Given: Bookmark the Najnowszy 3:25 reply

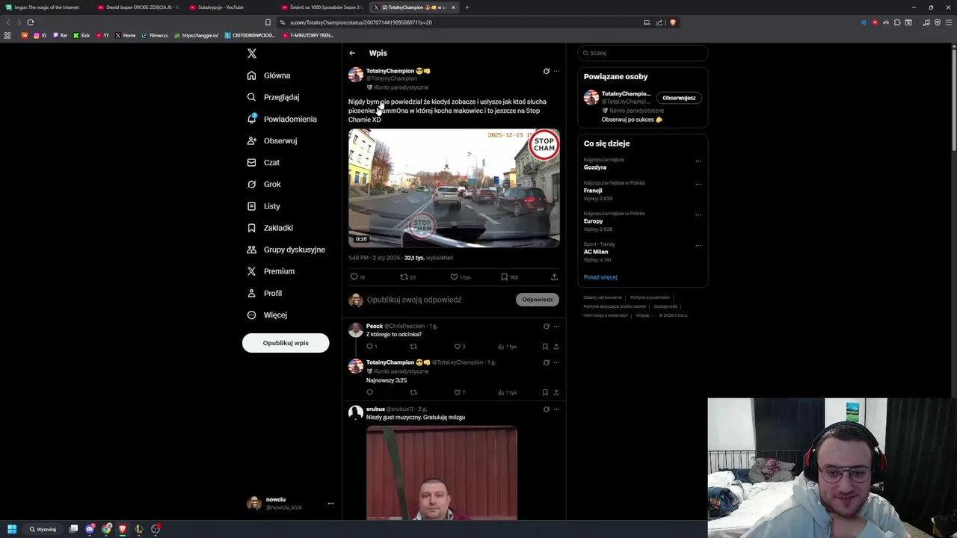Looking at the screenshot, I should click(x=545, y=392).
